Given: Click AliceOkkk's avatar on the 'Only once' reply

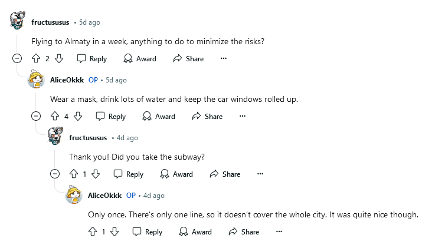Looking at the screenshot, I should pyautogui.click(x=74, y=195).
